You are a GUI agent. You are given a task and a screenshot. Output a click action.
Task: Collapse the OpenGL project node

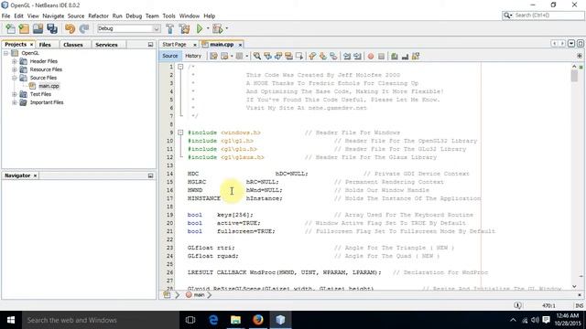[x=6, y=53]
